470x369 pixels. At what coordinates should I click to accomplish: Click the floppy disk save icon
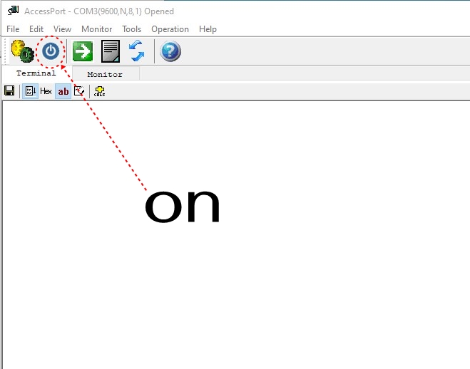[9, 90]
